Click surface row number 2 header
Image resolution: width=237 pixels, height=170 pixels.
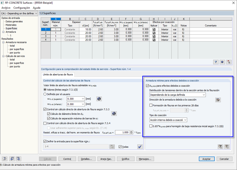(x=46, y=33)
